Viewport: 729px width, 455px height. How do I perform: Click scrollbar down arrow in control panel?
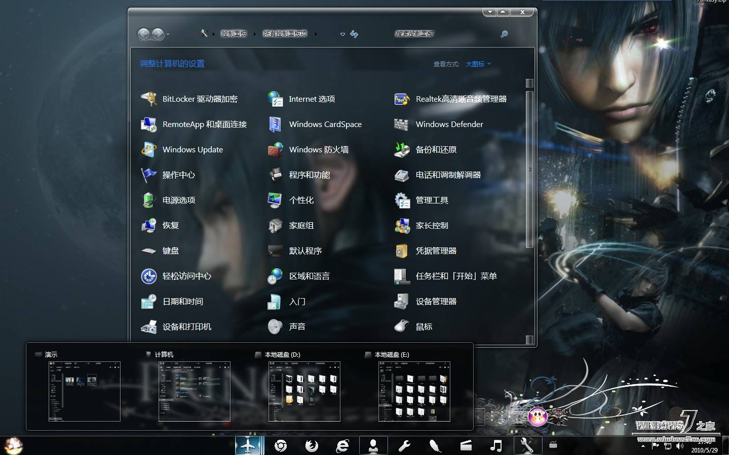click(x=529, y=340)
